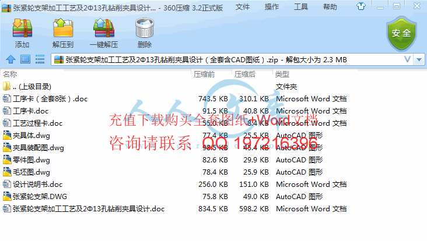Click Word icon beside 工序卡.doc
The height and width of the screenshot is (241, 427).
[x=7, y=111]
